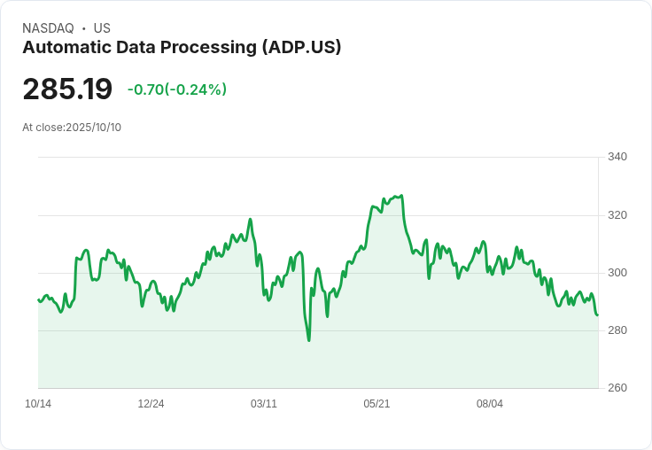Select the 10/14 date on x-axis

(x=38, y=404)
